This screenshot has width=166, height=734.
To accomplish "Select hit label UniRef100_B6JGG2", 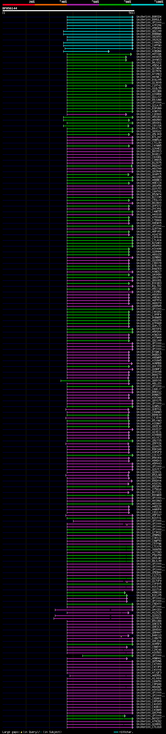I will point(149,63).
